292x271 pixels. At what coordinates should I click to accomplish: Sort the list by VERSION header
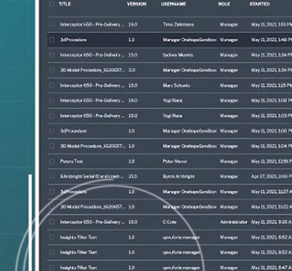click(x=136, y=4)
